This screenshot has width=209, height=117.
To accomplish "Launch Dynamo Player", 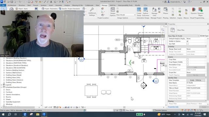I will click(200, 12).
